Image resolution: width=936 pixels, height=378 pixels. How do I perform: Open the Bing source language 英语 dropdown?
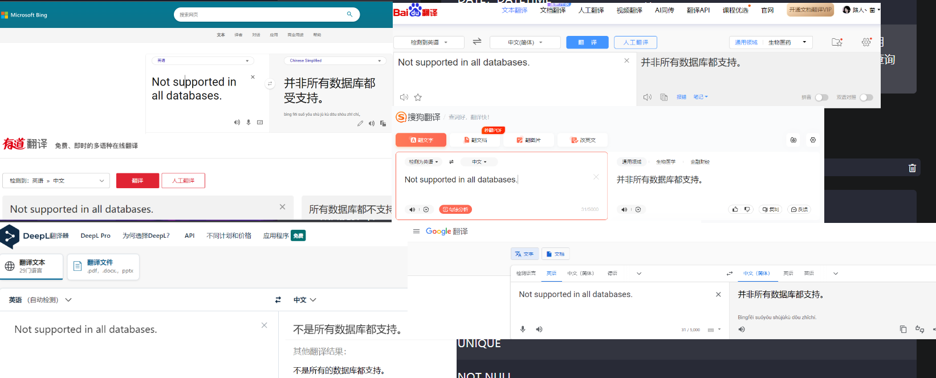click(x=204, y=60)
